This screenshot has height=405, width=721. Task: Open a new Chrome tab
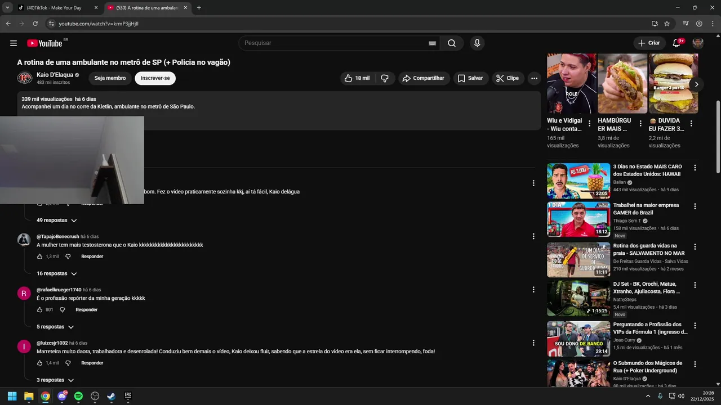click(199, 8)
